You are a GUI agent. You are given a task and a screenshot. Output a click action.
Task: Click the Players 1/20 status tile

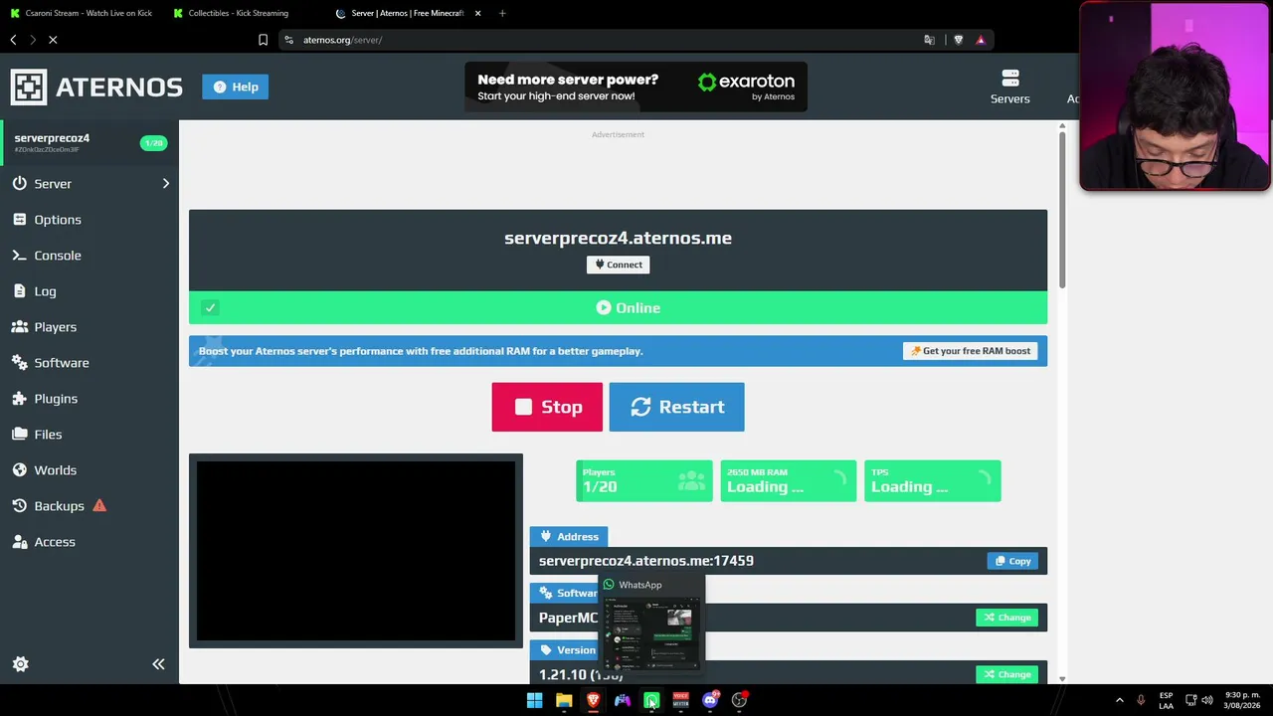point(644,480)
